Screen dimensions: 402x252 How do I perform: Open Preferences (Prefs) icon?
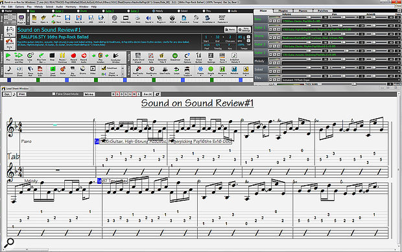(x=114, y=19)
